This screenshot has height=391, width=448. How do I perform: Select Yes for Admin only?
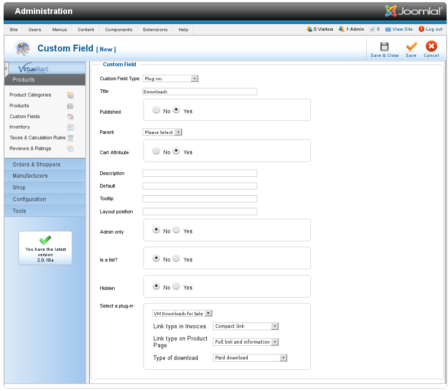[176, 230]
